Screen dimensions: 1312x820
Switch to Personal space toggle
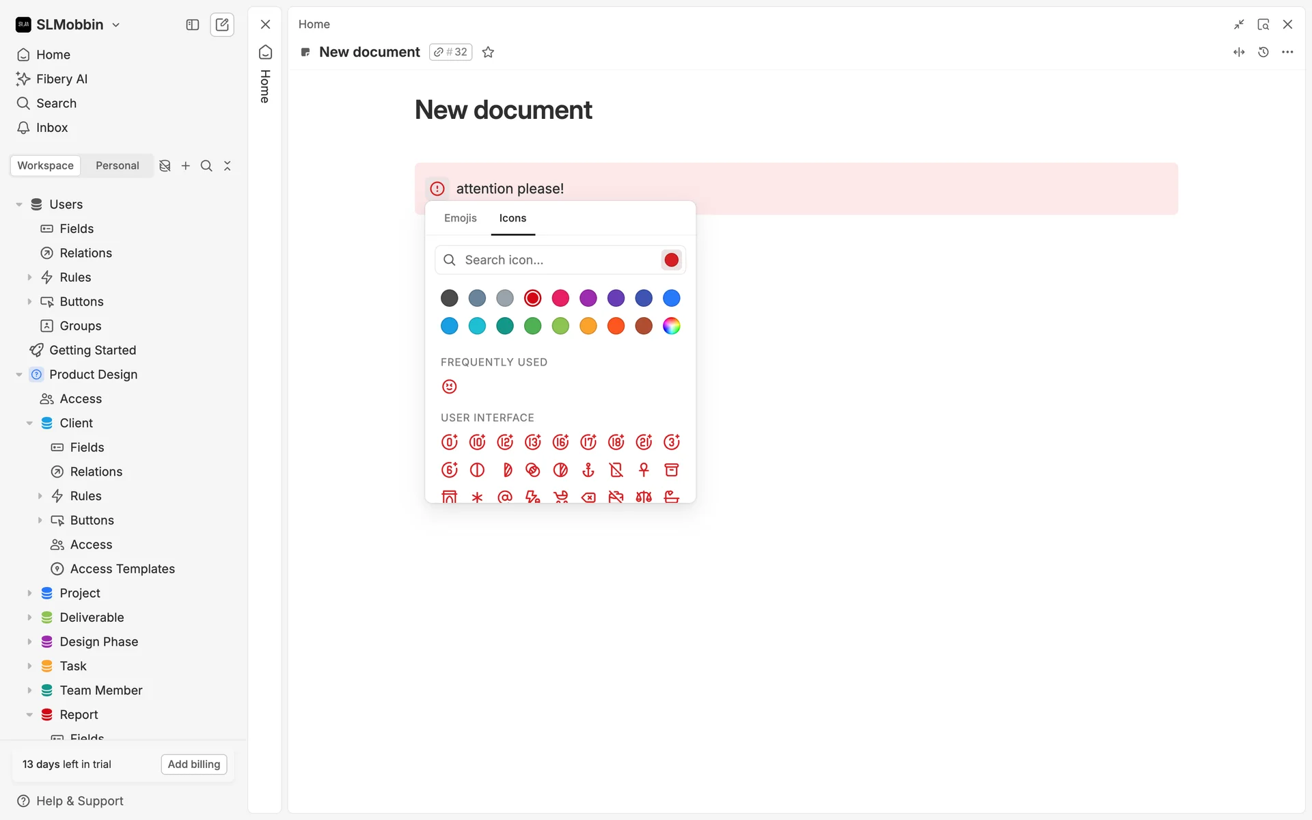tap(117, 165)
